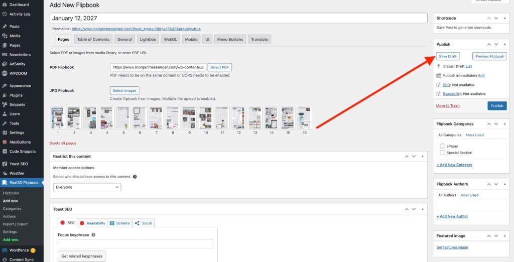Check the ePaper category checkbox

point(442,146)
